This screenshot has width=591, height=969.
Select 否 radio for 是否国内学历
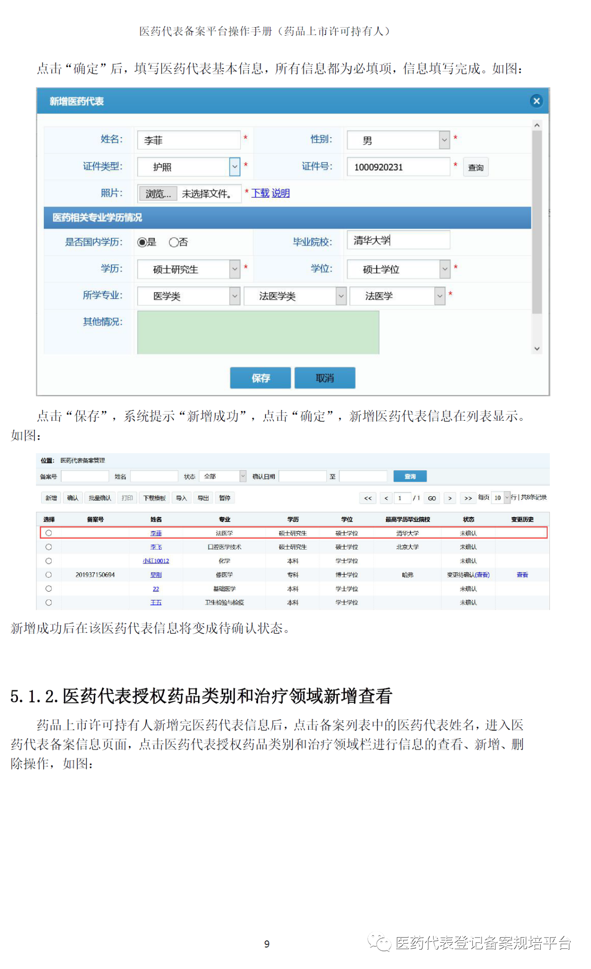(173, 242)
